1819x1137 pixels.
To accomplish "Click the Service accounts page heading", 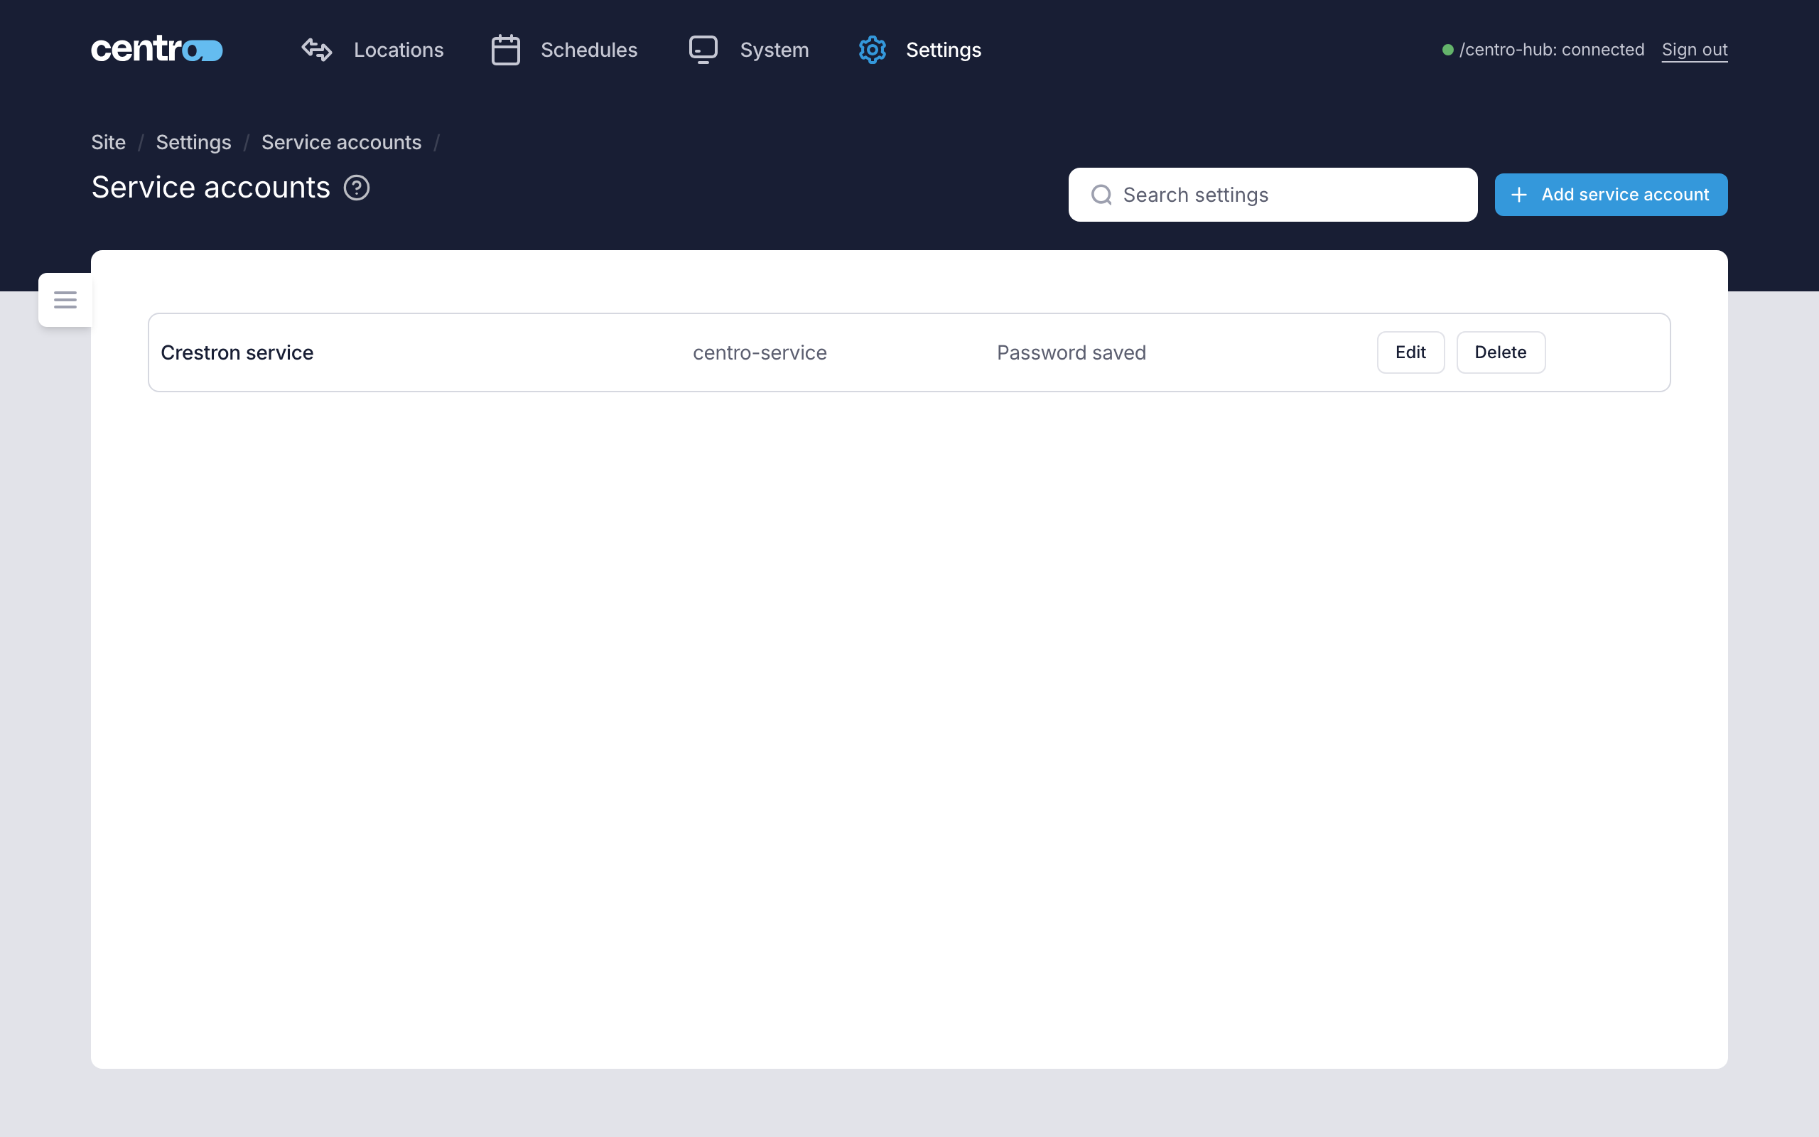I will pos(210,187).
